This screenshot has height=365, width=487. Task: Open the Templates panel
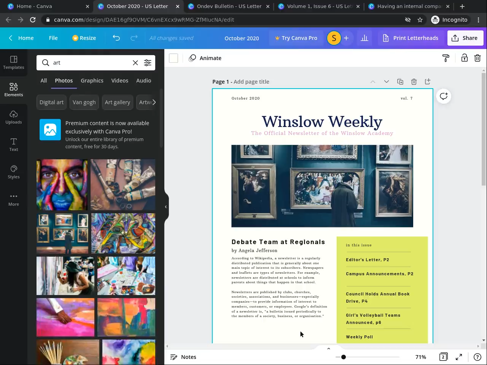click(14, 63)
